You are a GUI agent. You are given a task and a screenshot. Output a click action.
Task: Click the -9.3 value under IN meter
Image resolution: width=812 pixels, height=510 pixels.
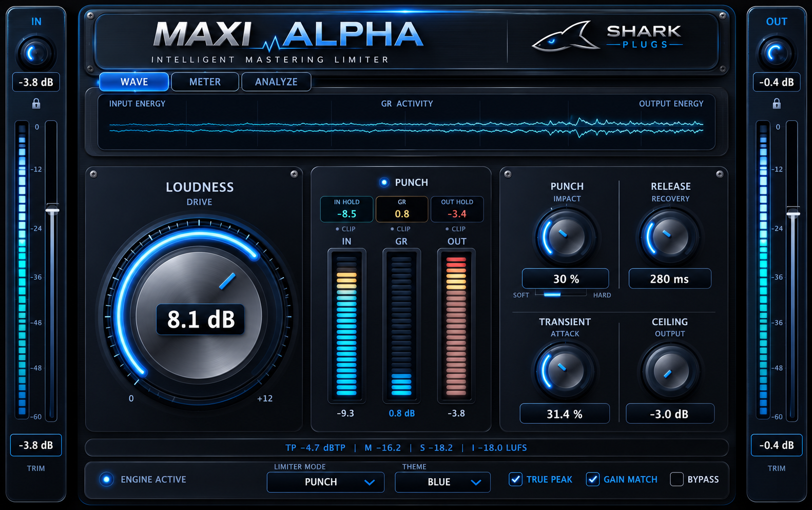tap(345, 413)
